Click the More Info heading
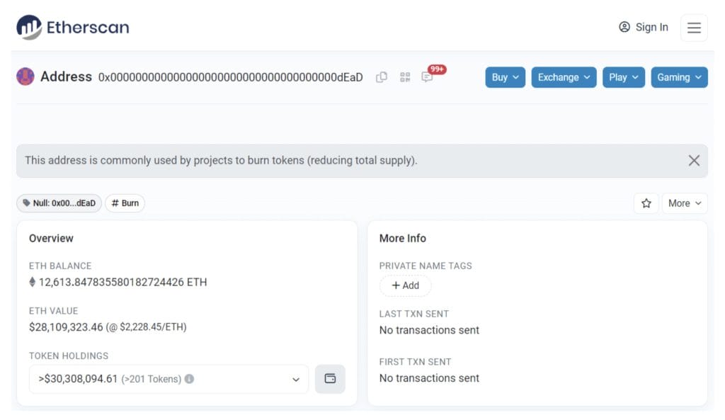This screenshot has height=420, width=725. (403, 238)
